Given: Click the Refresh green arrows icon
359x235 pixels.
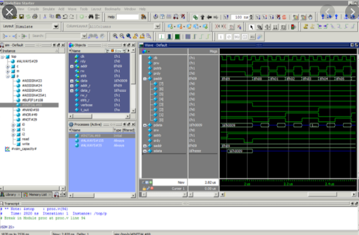Looking at the screenshot, I should pos(28,17).
